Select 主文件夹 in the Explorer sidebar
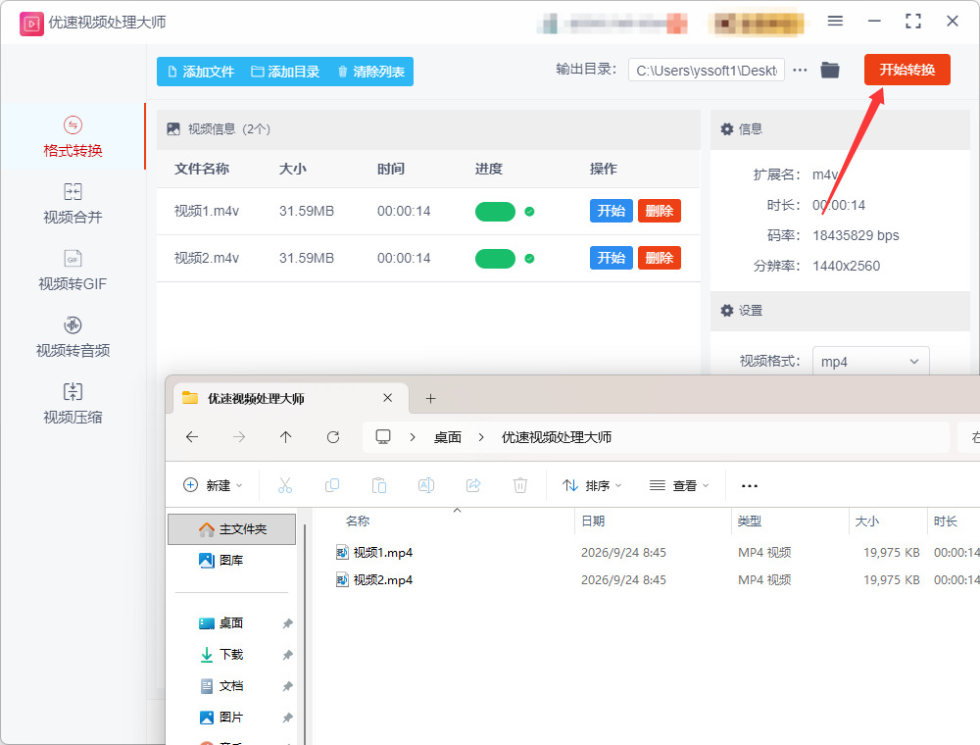 click(232, 529)
